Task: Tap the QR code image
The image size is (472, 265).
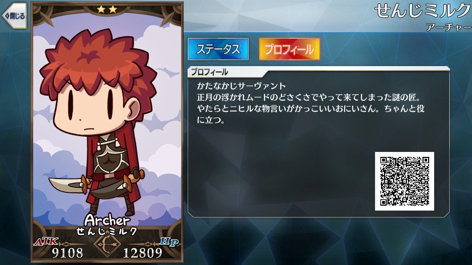Action: (x=404, y=181)
